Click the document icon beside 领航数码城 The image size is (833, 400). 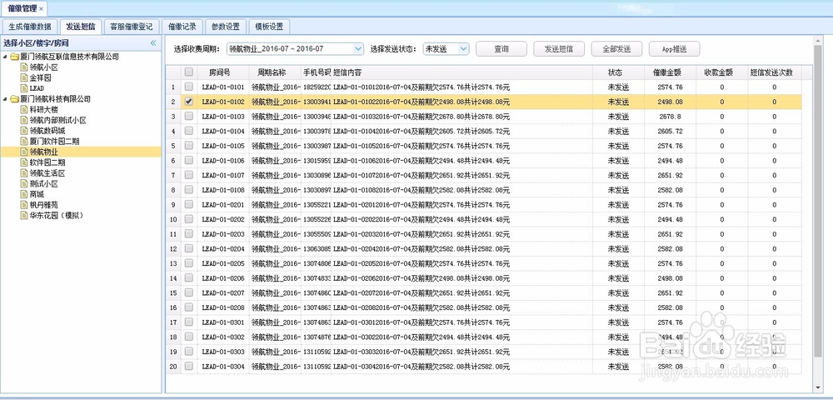pos(24,131)
